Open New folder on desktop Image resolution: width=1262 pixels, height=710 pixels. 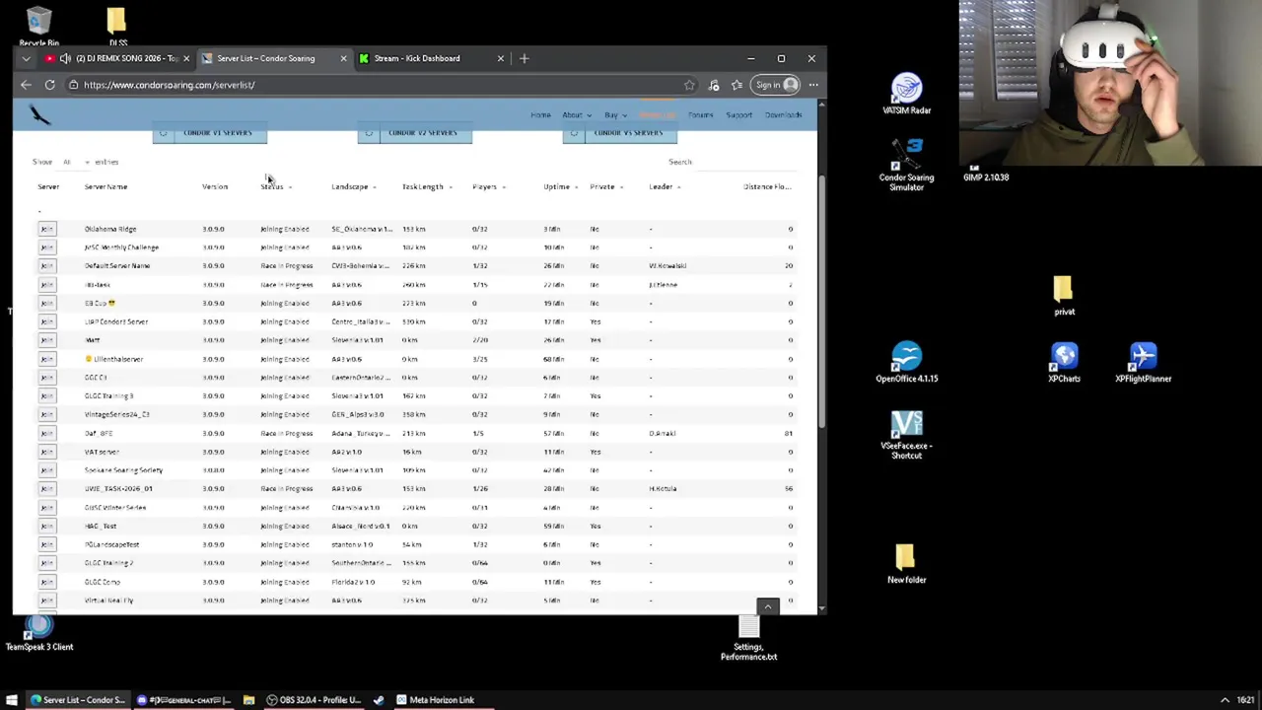906,564
